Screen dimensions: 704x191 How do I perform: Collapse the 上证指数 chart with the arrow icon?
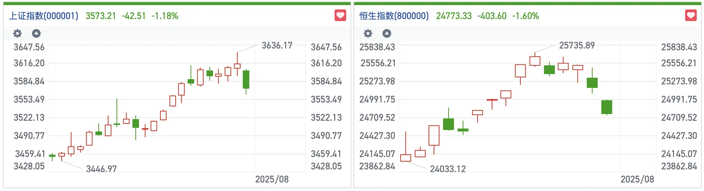pos(36,34)
